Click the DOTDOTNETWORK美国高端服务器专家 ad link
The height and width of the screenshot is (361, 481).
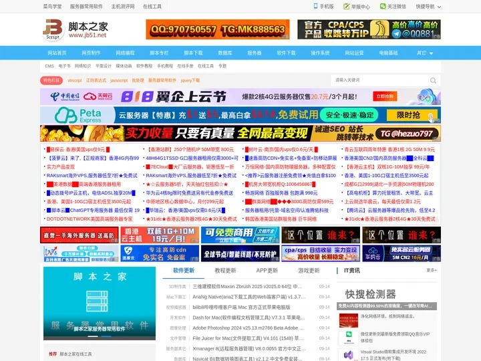tap(90, 219)
